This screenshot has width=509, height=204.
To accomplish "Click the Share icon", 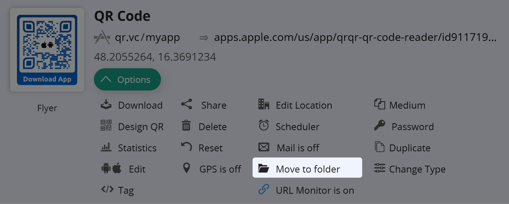I will pyautogui.click(x=186, y=104).
